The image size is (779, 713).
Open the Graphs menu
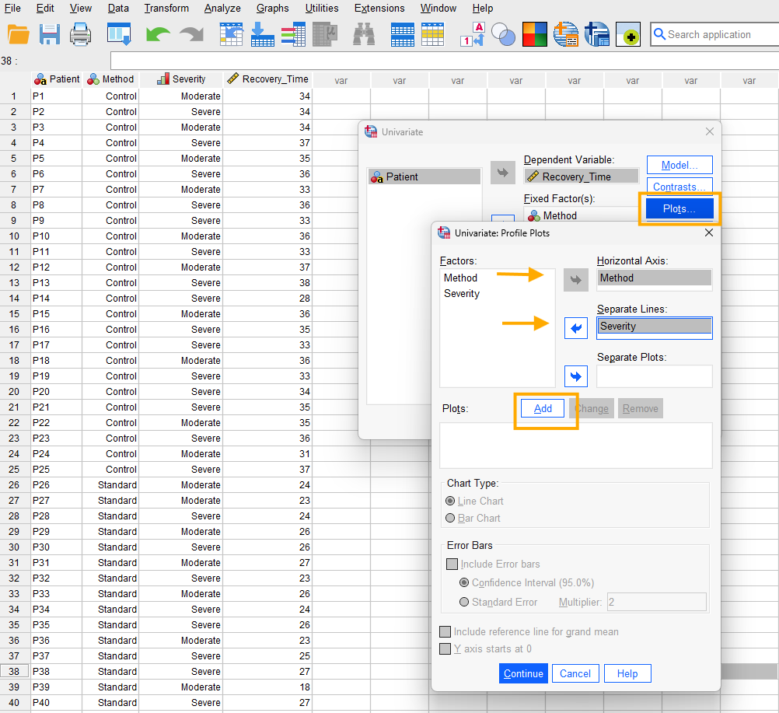[272, 8]
